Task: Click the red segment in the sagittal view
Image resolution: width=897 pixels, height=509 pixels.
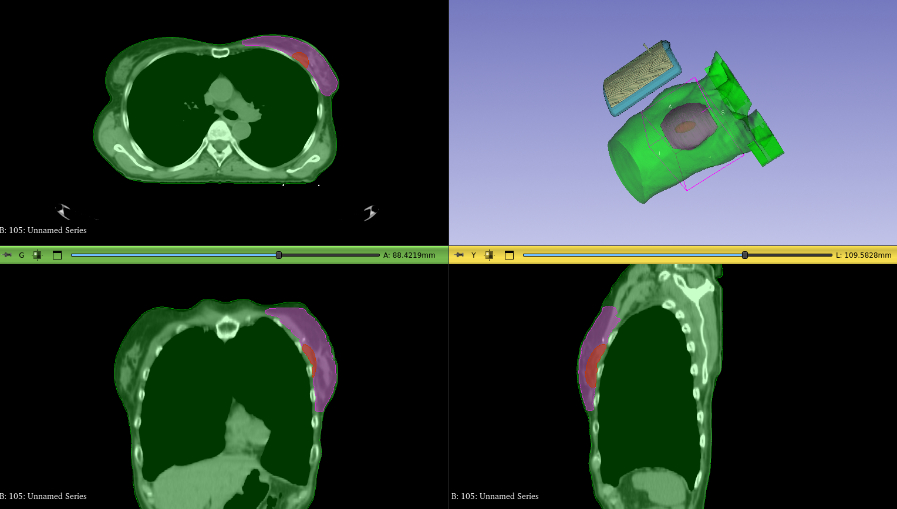Action: click(596, 364)
